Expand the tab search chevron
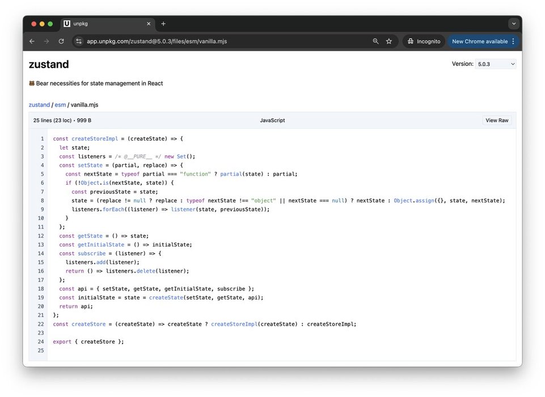545x397 pixels. pos(514,24)
